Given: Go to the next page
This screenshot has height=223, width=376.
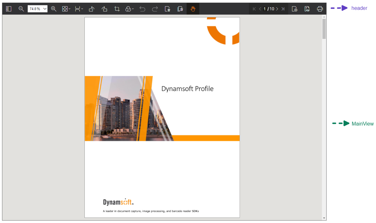Looking at the screenshot, I should (277, 9).
